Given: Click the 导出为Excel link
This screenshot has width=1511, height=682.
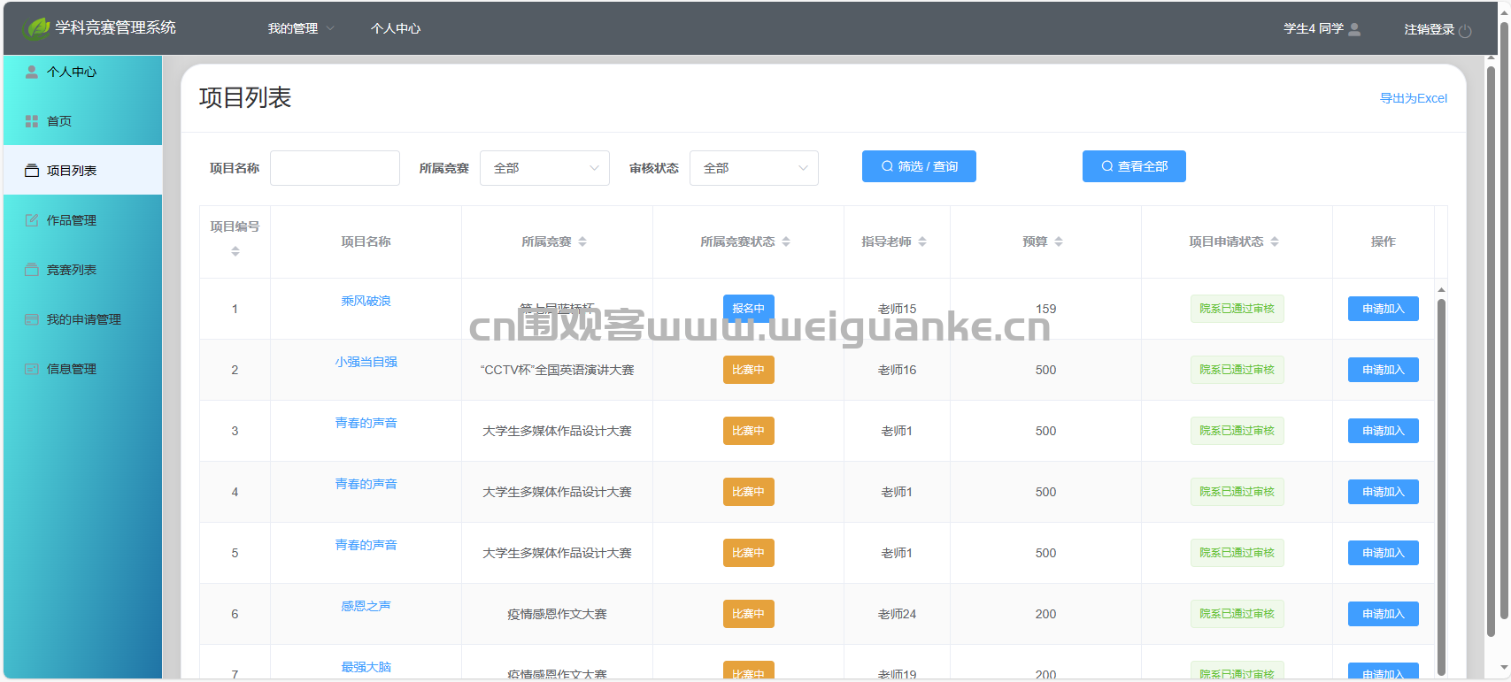Looking at the screenshot, I should pos(1414,98).
